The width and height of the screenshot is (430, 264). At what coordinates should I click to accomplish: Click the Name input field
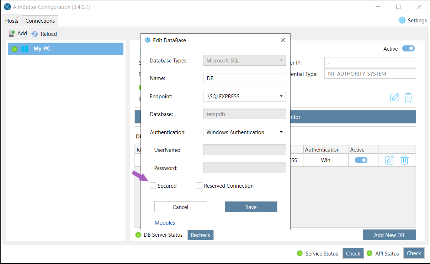pyautogui.click(x=244, y=78)
